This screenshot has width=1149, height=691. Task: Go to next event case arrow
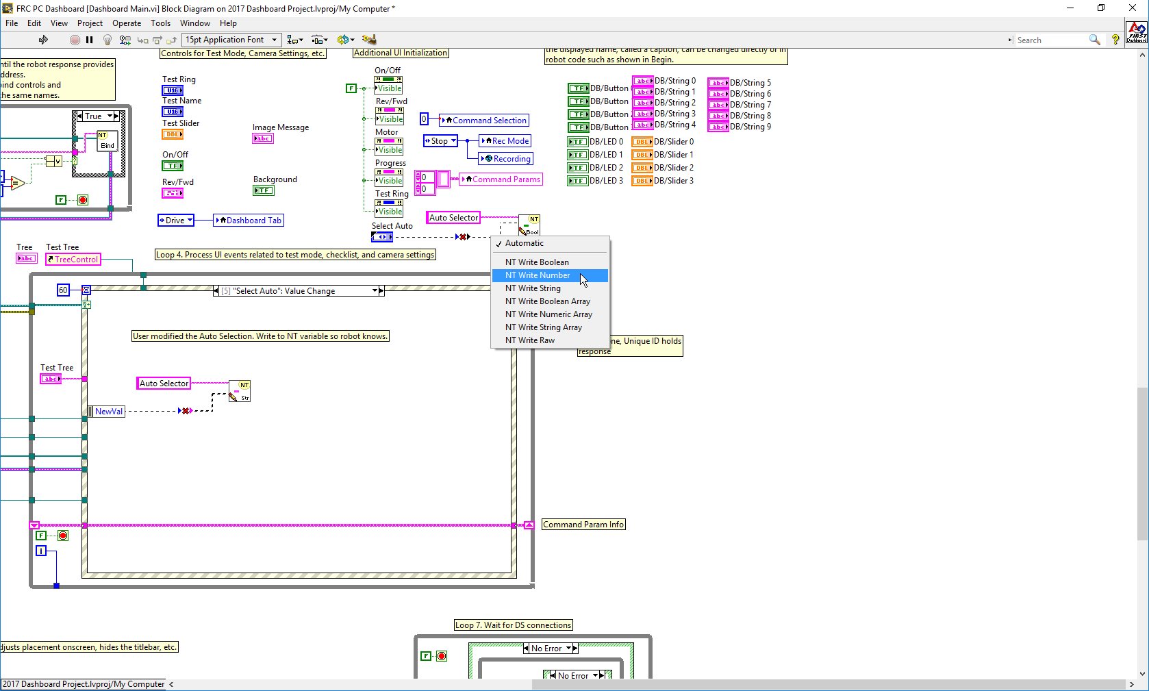point(381,291)
